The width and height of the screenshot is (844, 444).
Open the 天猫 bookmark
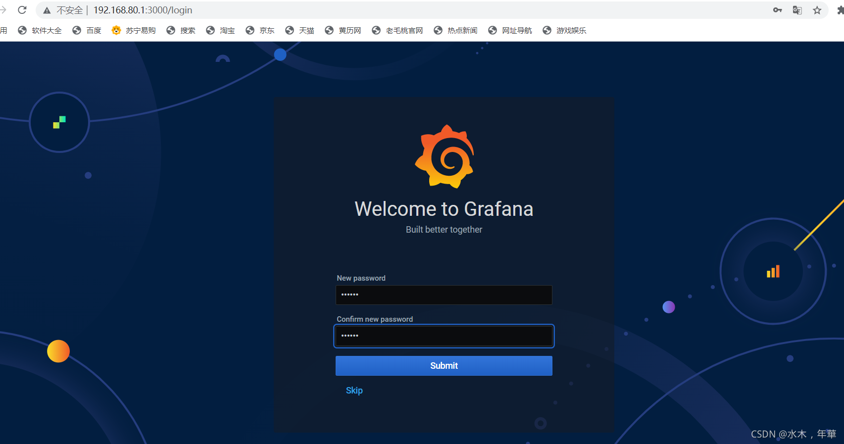pyautogui.click(x=299, y=30)
